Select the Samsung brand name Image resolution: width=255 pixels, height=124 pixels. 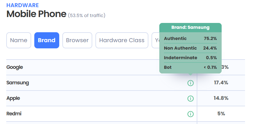18,83
